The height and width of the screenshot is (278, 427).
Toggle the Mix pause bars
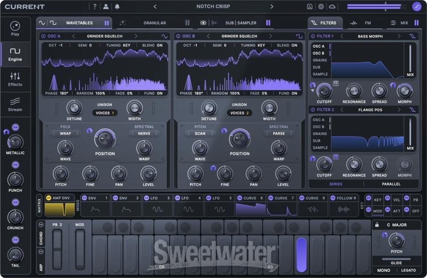[x=416, y=23]
